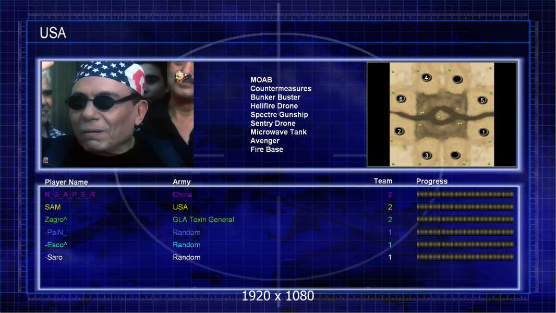The image size is (556, 313).
Task: Click the Progress column header
Action: [x=432, y=181]
